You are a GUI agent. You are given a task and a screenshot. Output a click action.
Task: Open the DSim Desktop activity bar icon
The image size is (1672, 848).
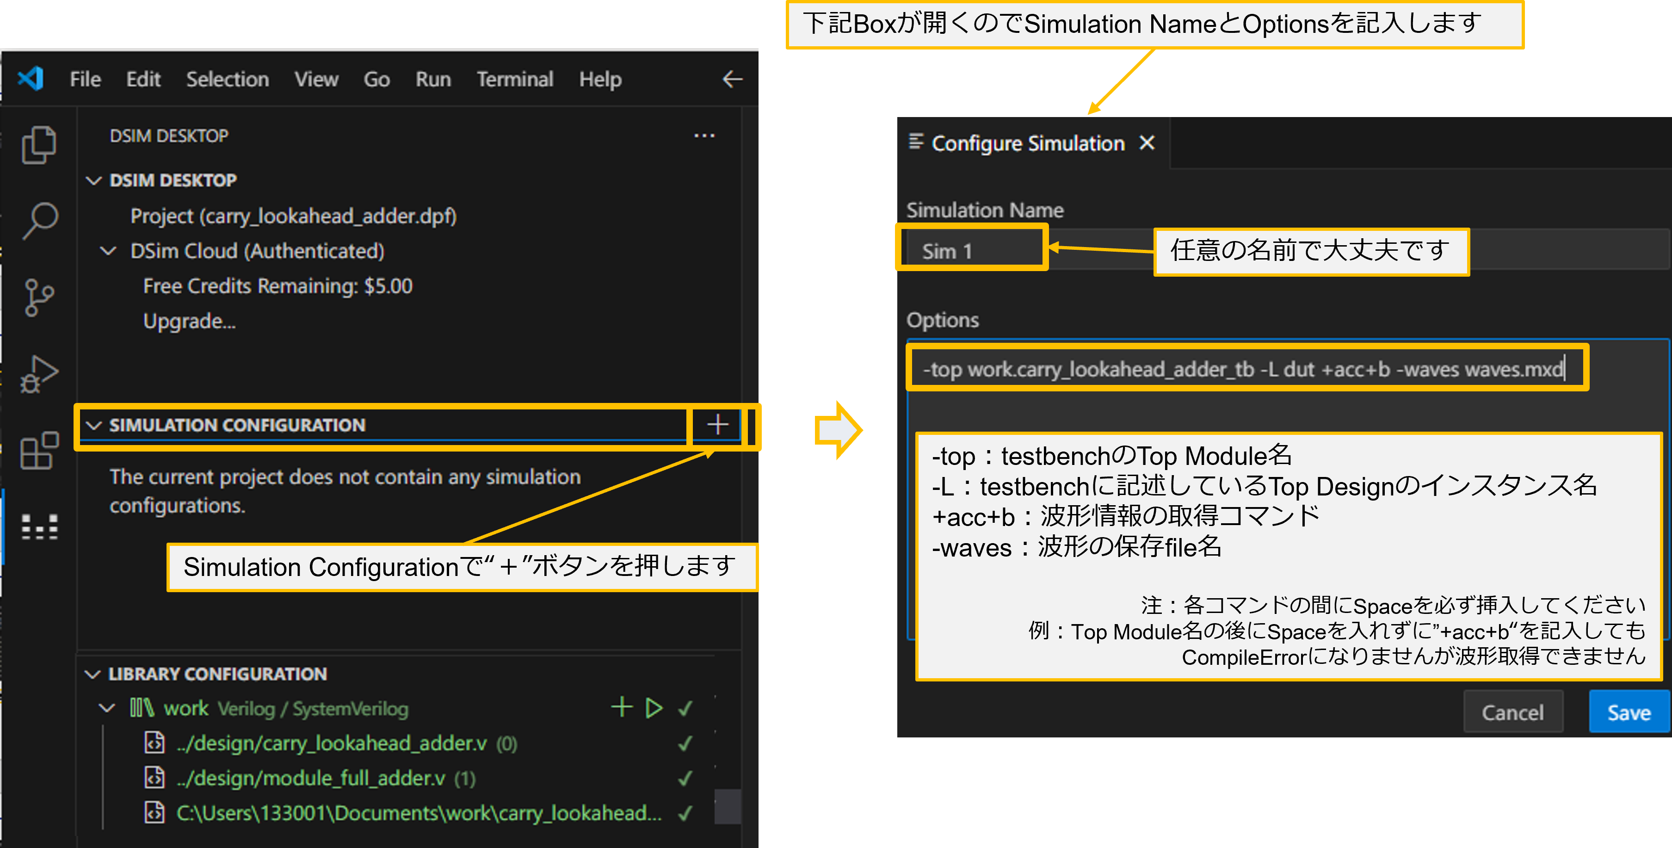[39, 526]
